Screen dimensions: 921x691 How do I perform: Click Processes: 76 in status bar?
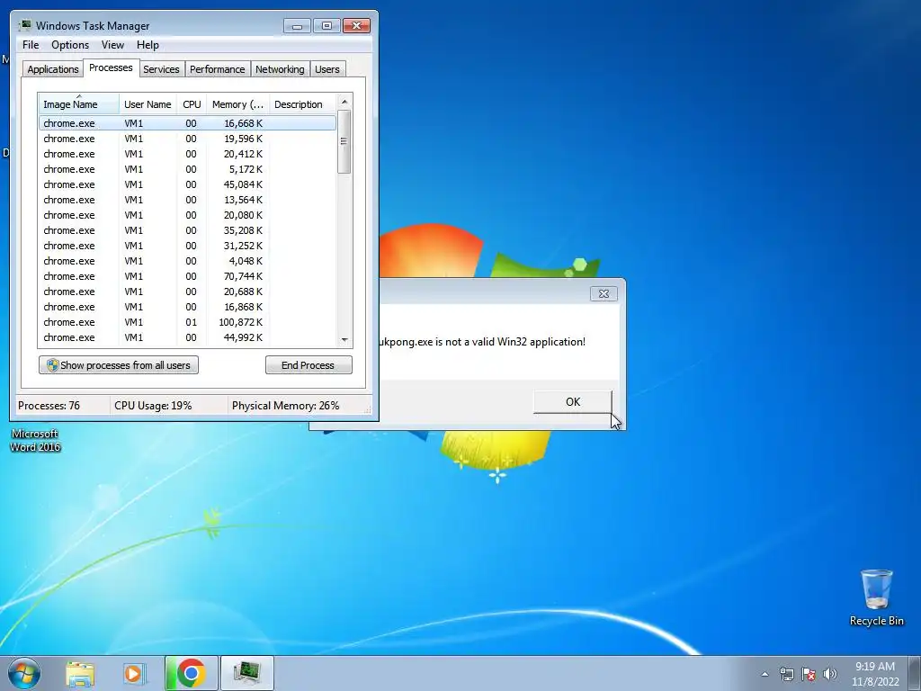pos(49,406)
